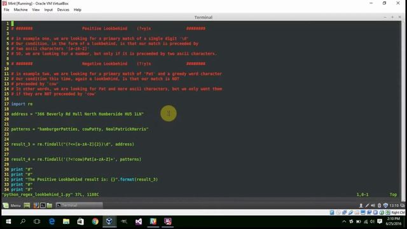Launch Firefox from the Mint panel
Viewport: 407px width, 229px height.
tap(36, 205)
